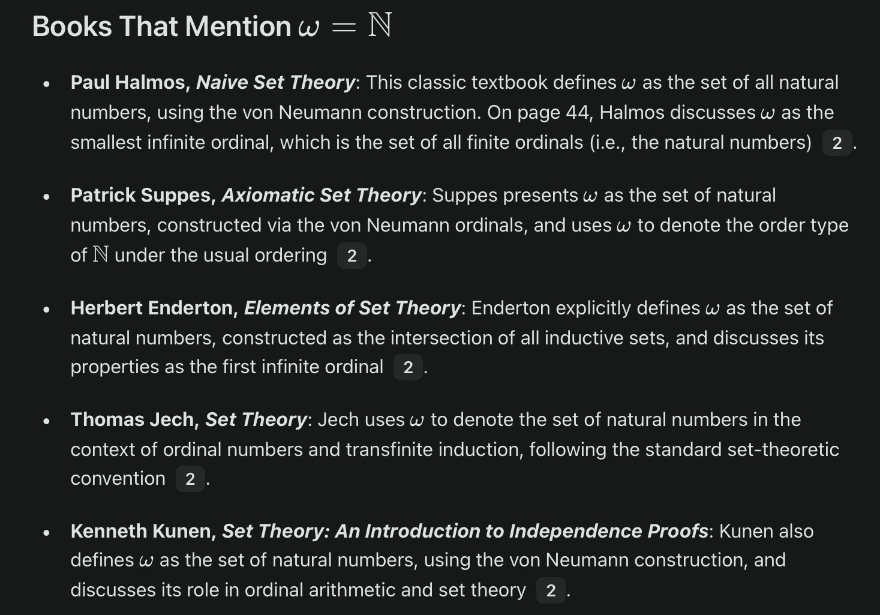Image resolution: width=880 pixels, height=615 pixels.
Task: Click the author name "Patrick Suppes"
Action: click(141, 195)
